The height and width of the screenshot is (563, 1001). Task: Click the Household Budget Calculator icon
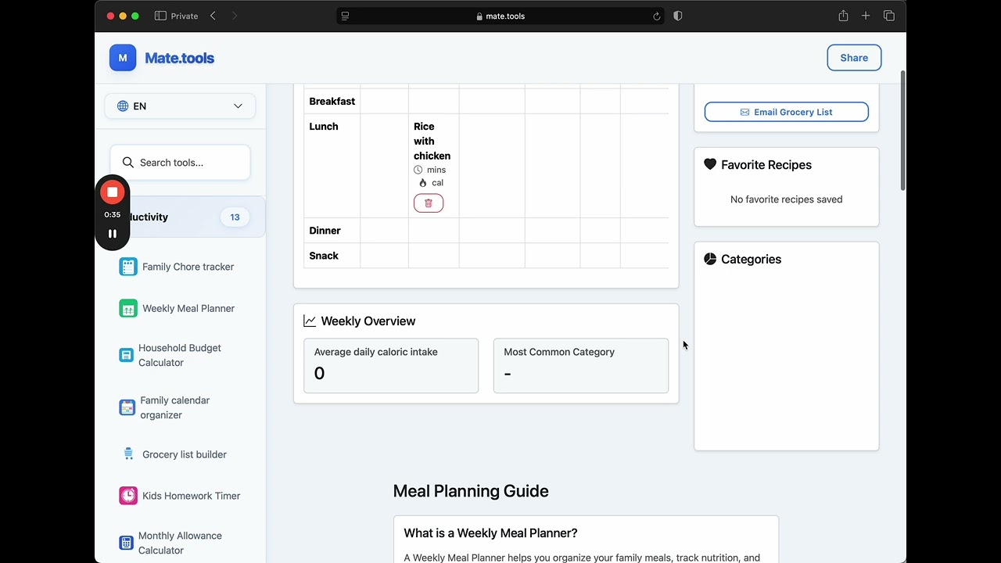tap(126, 355)
